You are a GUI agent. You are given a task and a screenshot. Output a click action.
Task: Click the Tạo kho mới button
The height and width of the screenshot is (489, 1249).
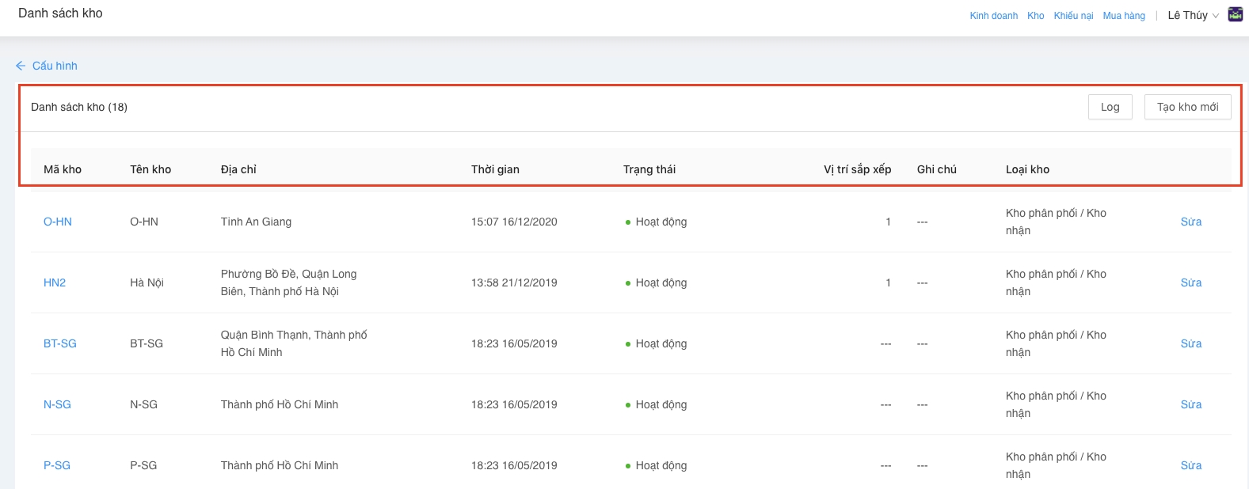pos(1187,107)
